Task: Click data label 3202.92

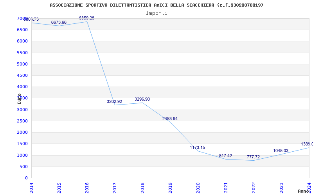Action: (x=114, y=101)
